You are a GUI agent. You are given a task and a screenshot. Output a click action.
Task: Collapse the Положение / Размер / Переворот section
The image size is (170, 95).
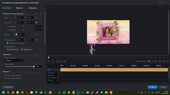pyautogui.click(x=25, y=13)
